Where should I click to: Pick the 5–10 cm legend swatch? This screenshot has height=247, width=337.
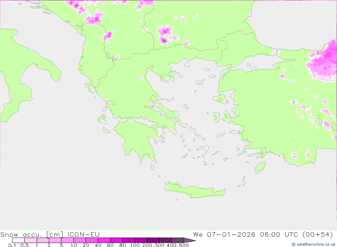tap(67, 240)
